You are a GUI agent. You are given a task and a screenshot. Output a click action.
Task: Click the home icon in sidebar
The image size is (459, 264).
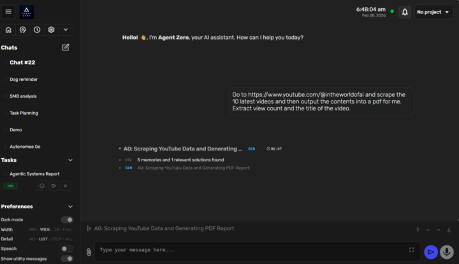(8, 29)
